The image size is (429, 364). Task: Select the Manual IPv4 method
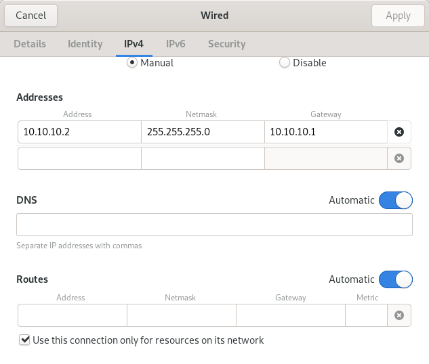tap(132, 63)
